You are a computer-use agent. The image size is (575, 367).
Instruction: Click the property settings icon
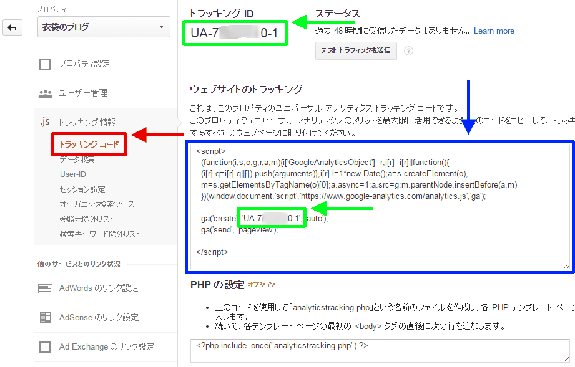(45, 64)
